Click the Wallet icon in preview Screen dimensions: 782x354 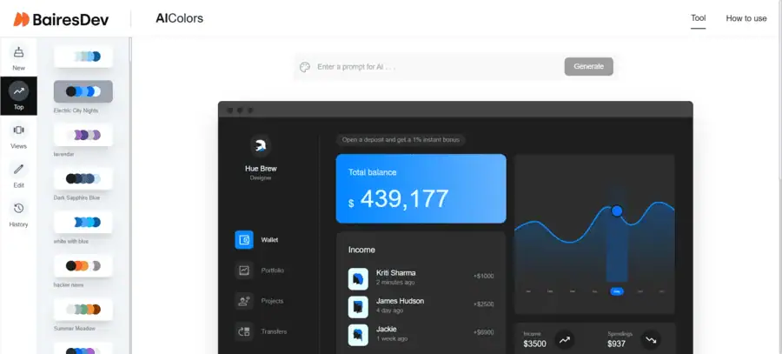point(244,240)
